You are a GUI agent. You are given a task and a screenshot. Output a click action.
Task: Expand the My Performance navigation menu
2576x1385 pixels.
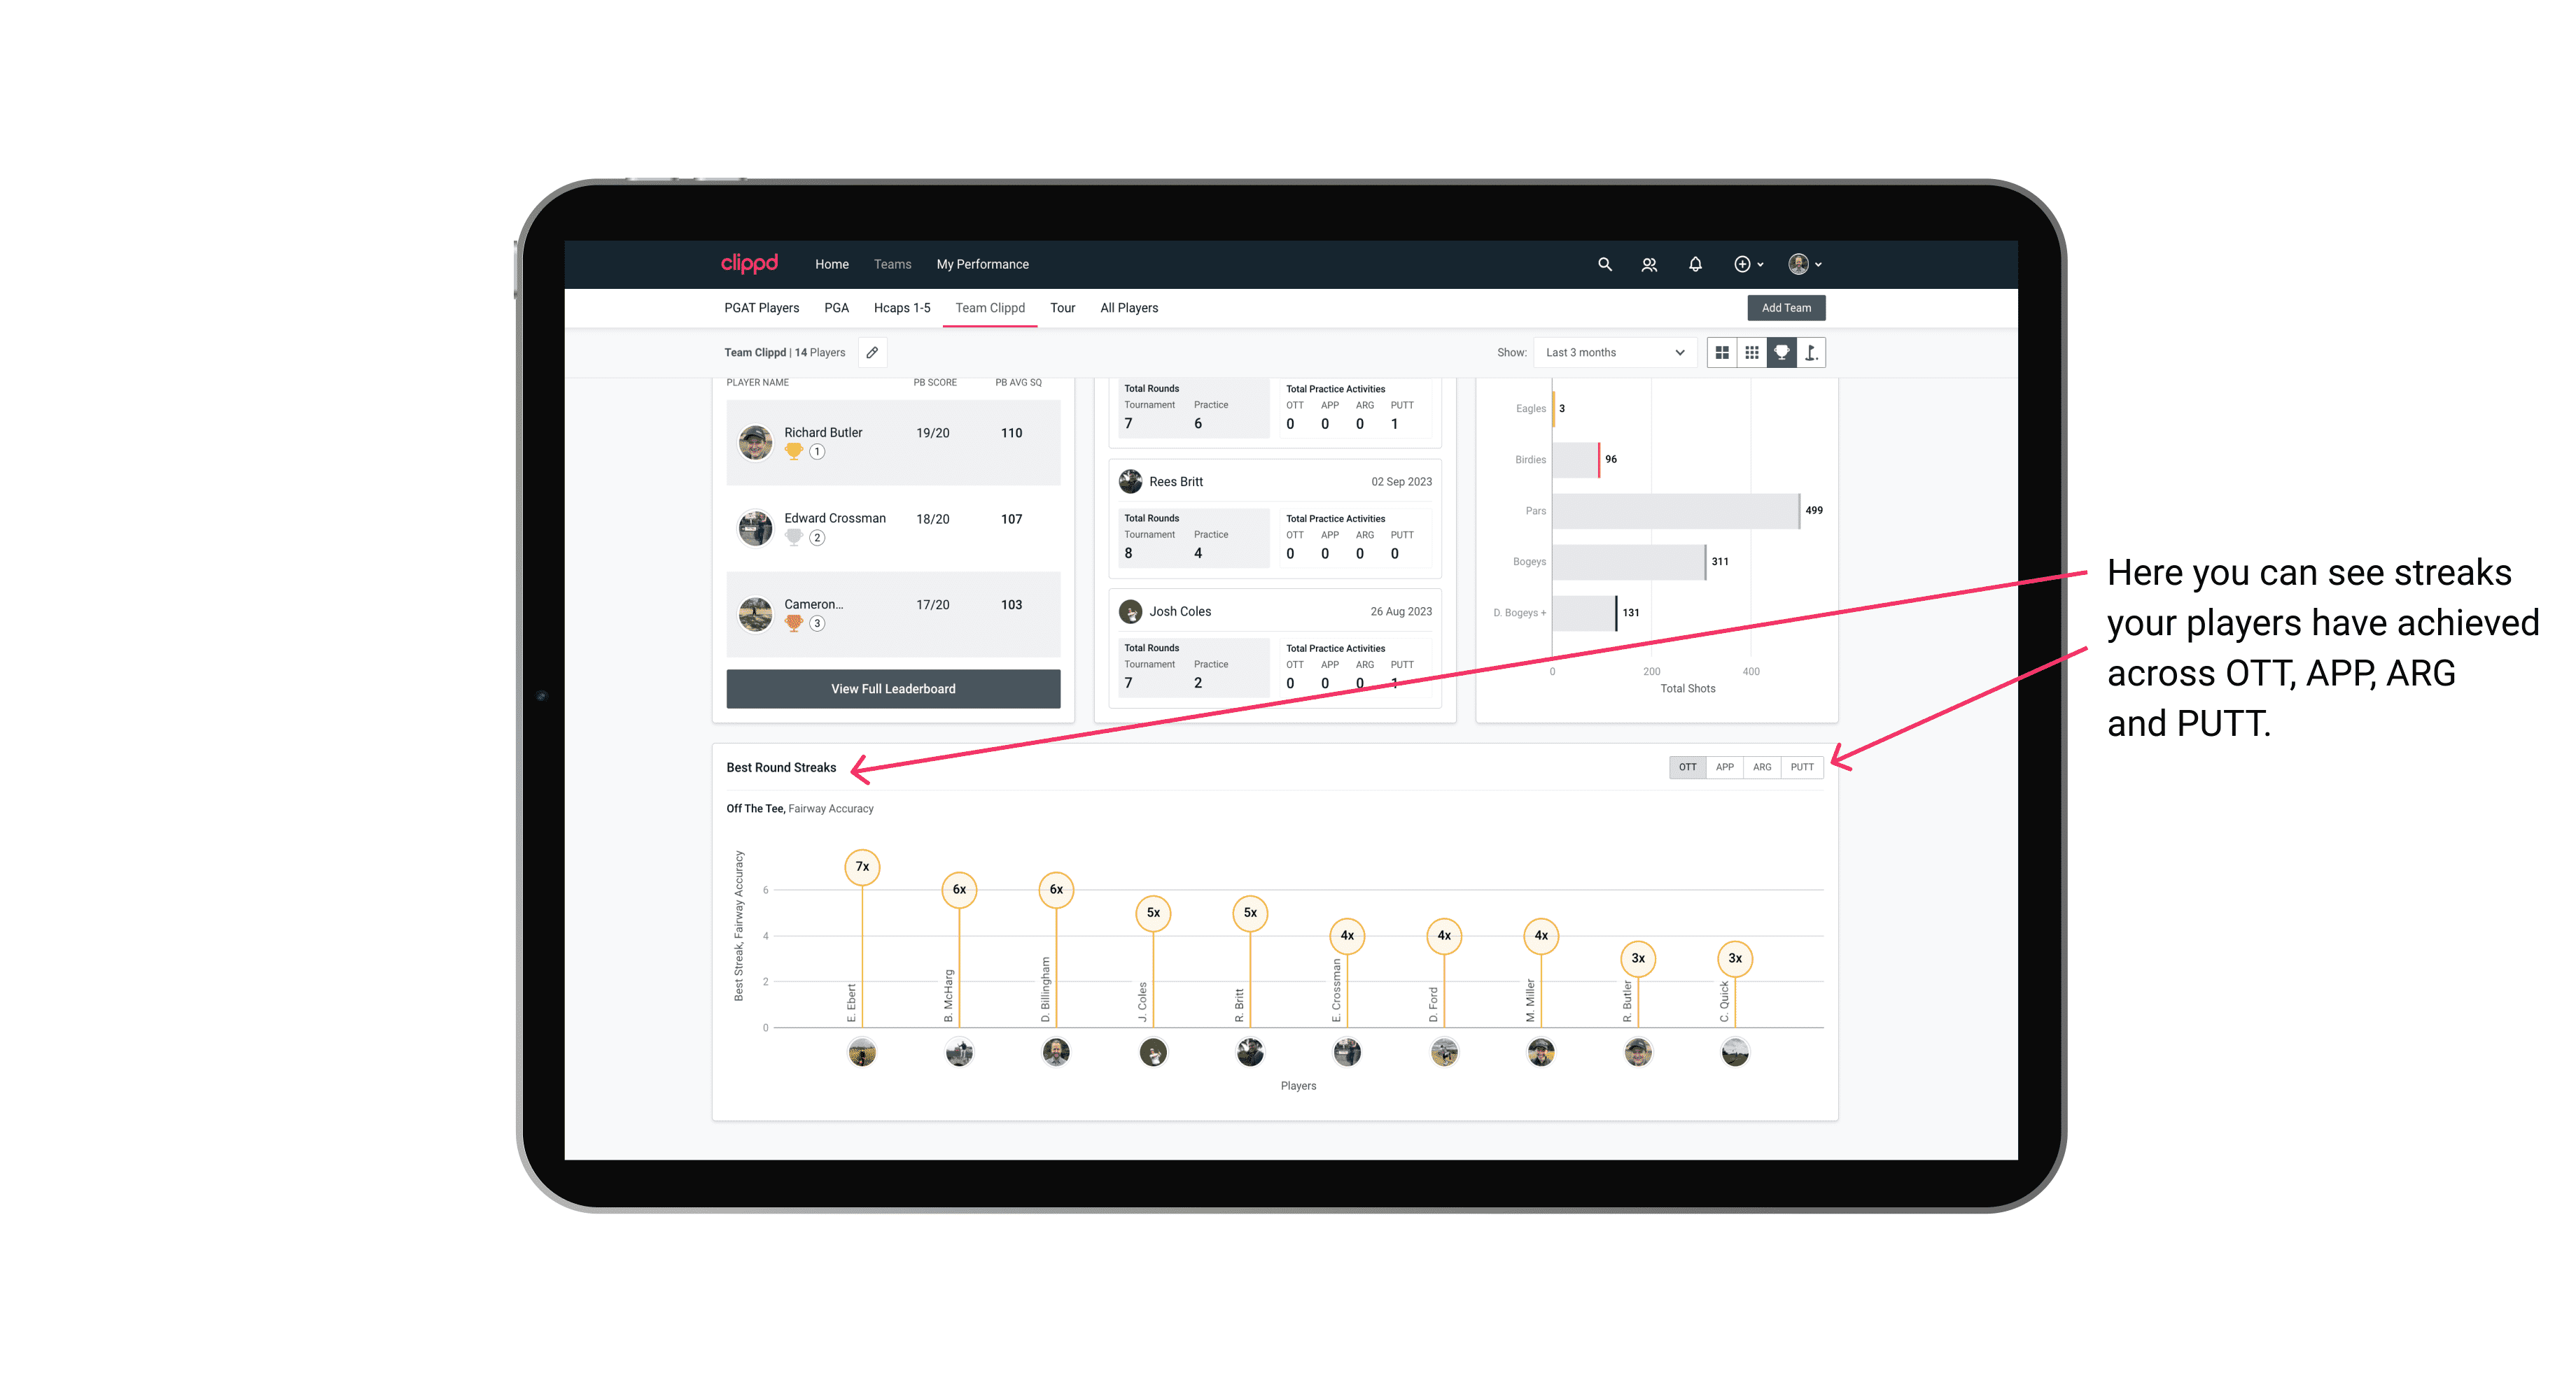[984, 264]
